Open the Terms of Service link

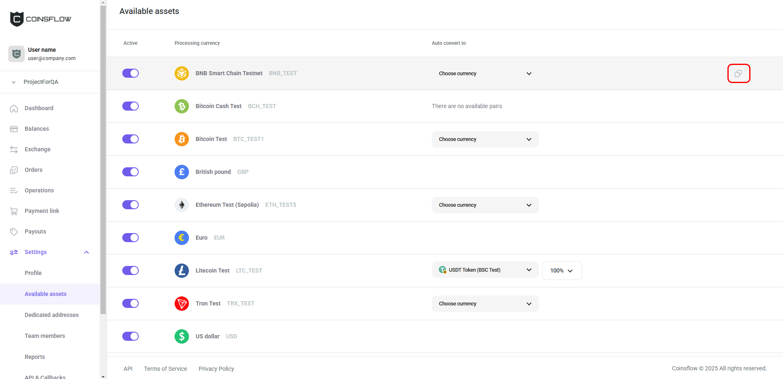165,369
